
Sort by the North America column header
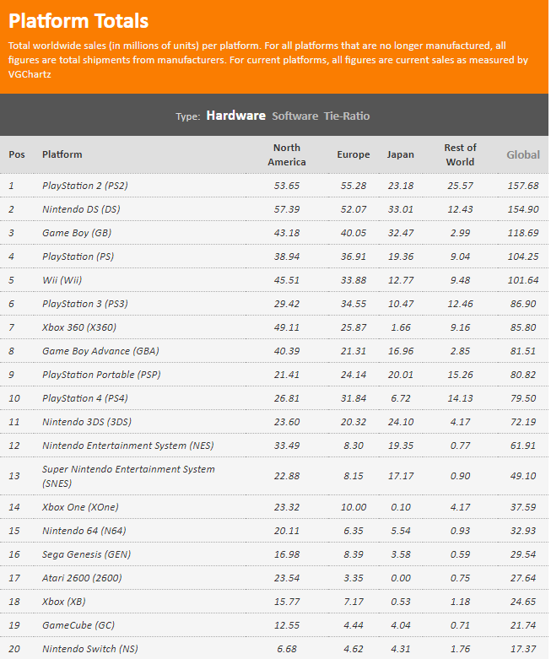287,154
